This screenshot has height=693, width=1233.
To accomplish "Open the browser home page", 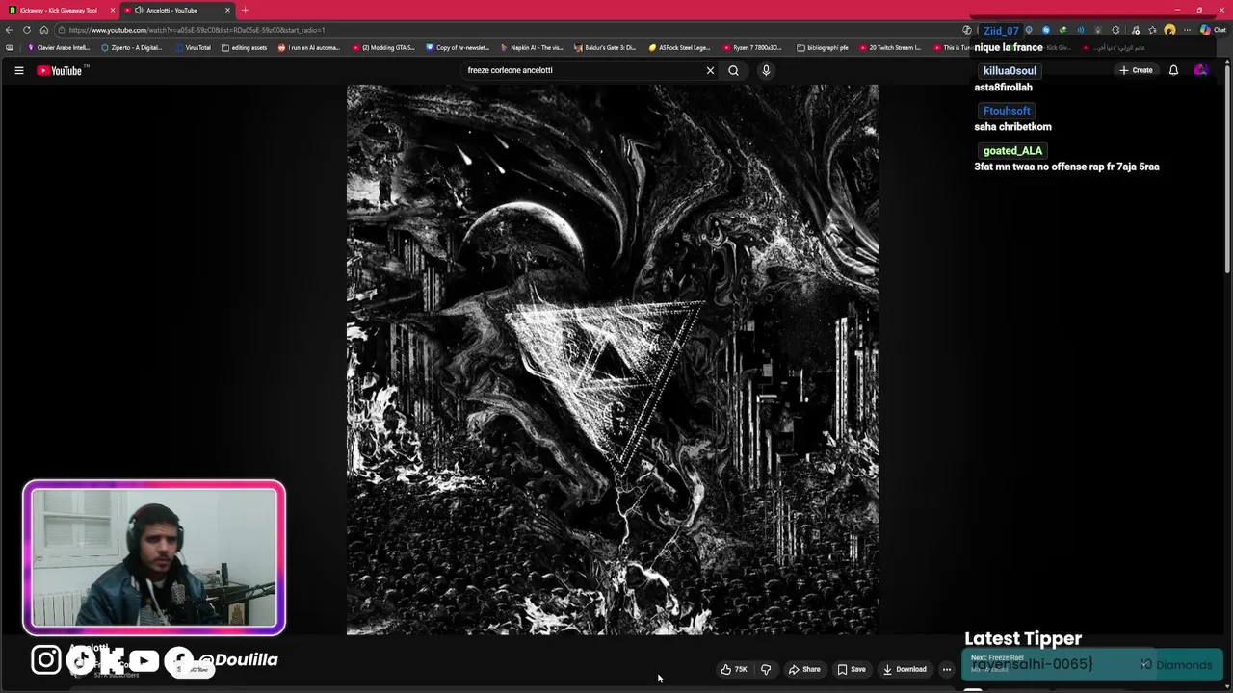I will coord(43,30).
